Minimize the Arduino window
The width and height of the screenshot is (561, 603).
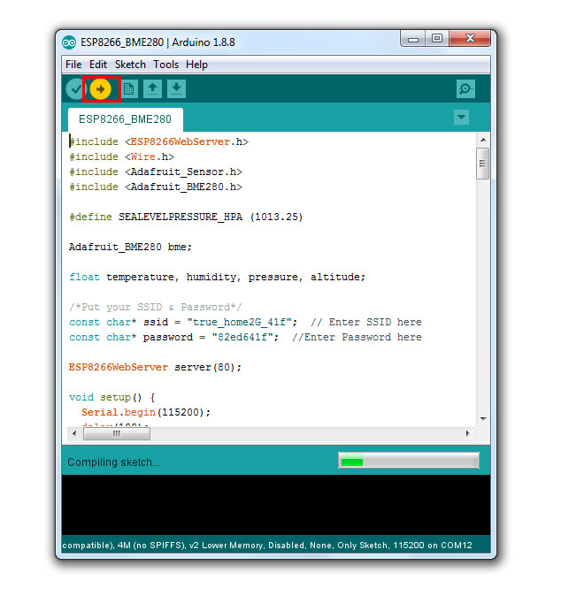point(413,39)
